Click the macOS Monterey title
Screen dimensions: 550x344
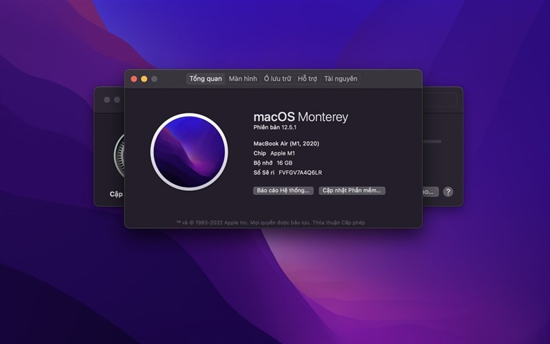(300, 117)
